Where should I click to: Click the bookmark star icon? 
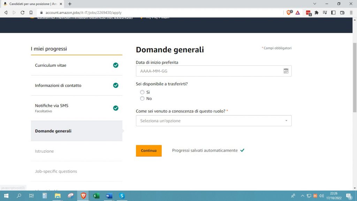[x=31, y=12]
